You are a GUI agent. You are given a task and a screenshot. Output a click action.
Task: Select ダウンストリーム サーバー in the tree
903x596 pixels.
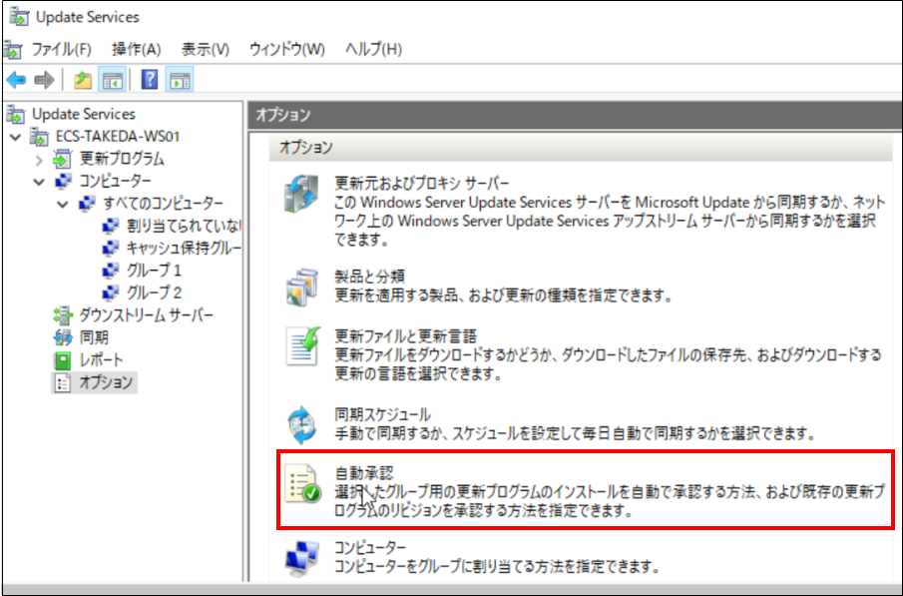click(x=147, y=315)
